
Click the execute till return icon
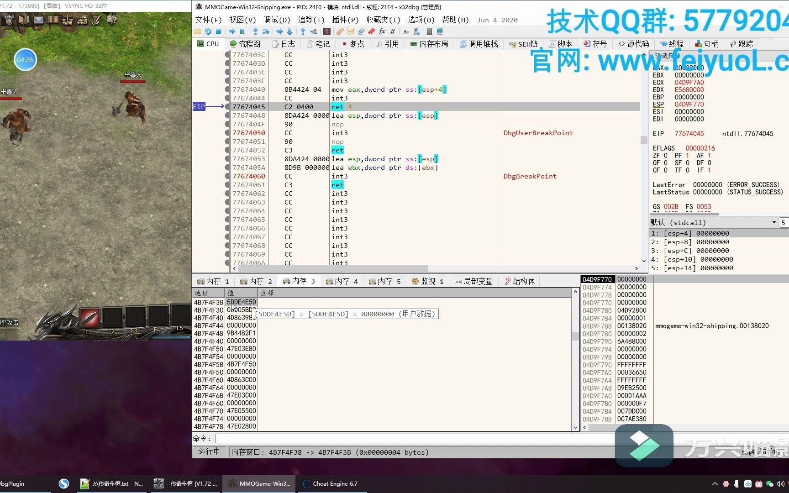pyautogui.click(x=303, y=31)
